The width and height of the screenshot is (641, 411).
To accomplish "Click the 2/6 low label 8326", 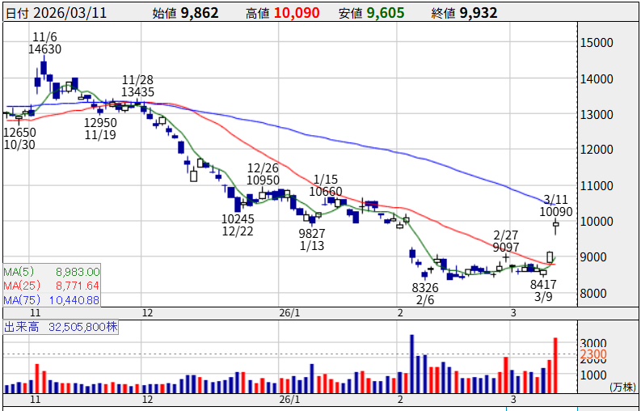I will (x=424, y=288).
